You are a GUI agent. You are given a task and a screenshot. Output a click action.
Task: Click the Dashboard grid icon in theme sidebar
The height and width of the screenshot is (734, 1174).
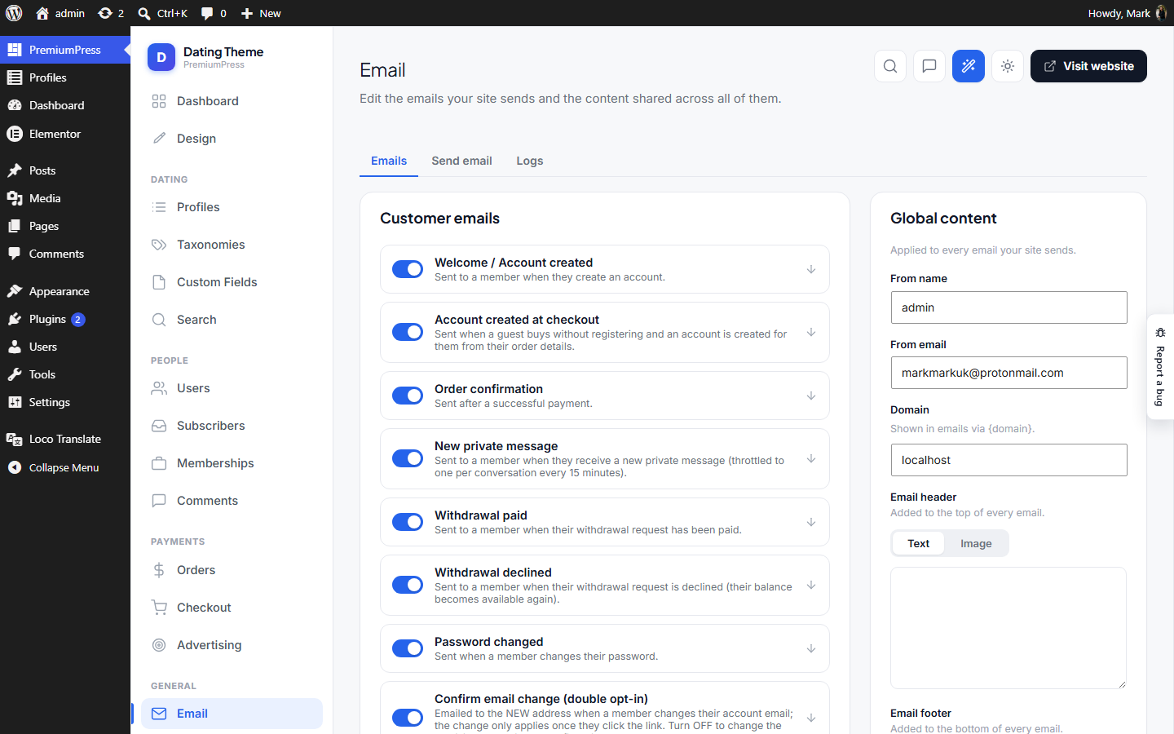159,101
